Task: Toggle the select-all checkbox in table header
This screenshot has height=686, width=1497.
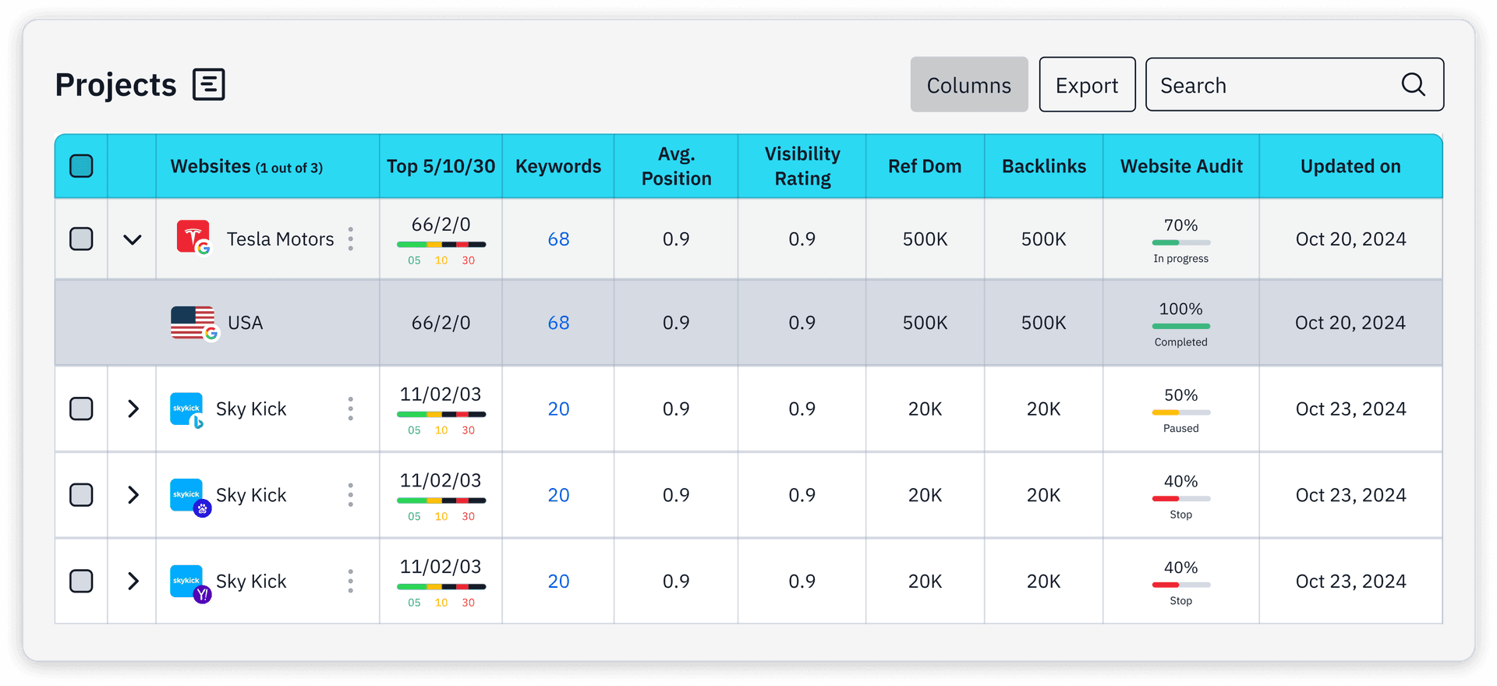Action: click(81, 166)
